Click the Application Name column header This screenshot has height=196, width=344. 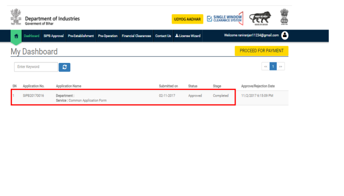point(69,86)
